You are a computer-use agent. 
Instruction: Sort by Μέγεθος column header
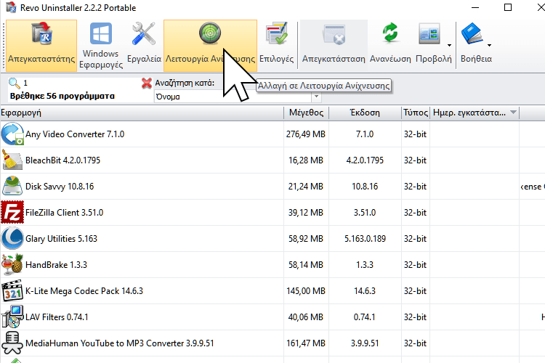tap(306, 113)
